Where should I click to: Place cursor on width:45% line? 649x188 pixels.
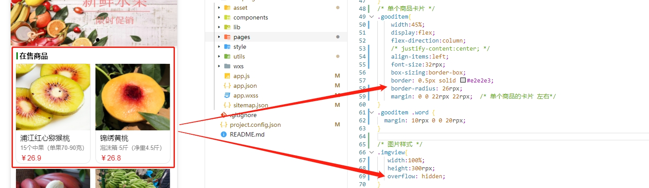click(408, 25)
